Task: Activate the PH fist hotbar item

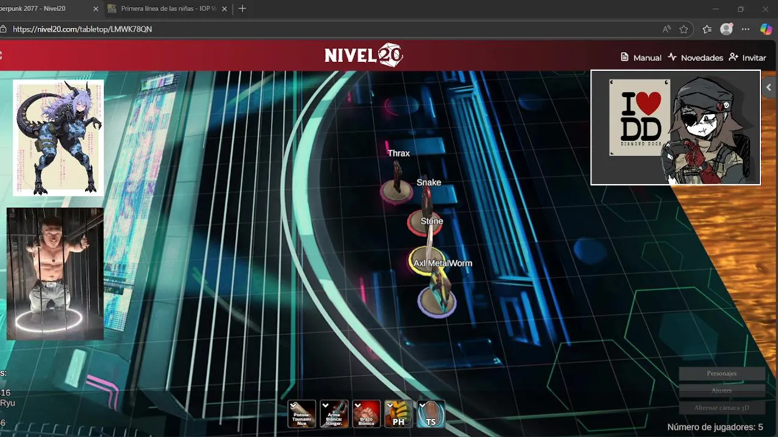Action: 399,414
